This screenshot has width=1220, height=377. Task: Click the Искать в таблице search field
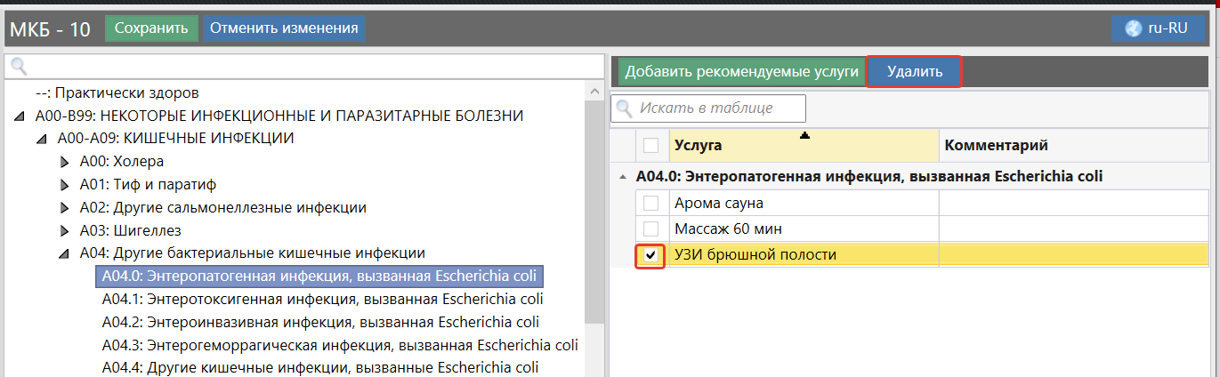click(x=717, y=108)
